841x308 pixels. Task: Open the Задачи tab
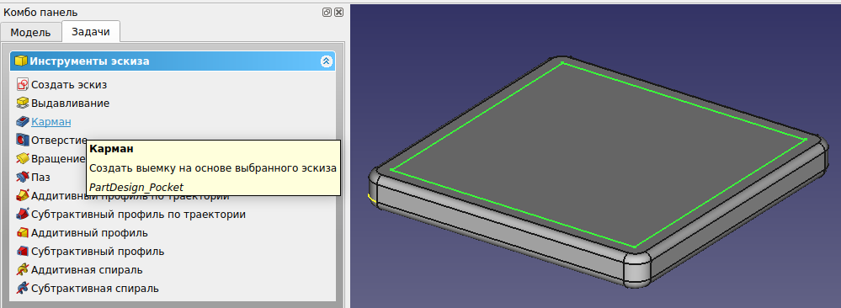click(91, 32)
